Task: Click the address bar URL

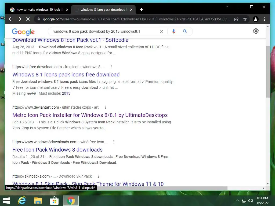Action: click(136, 19)
